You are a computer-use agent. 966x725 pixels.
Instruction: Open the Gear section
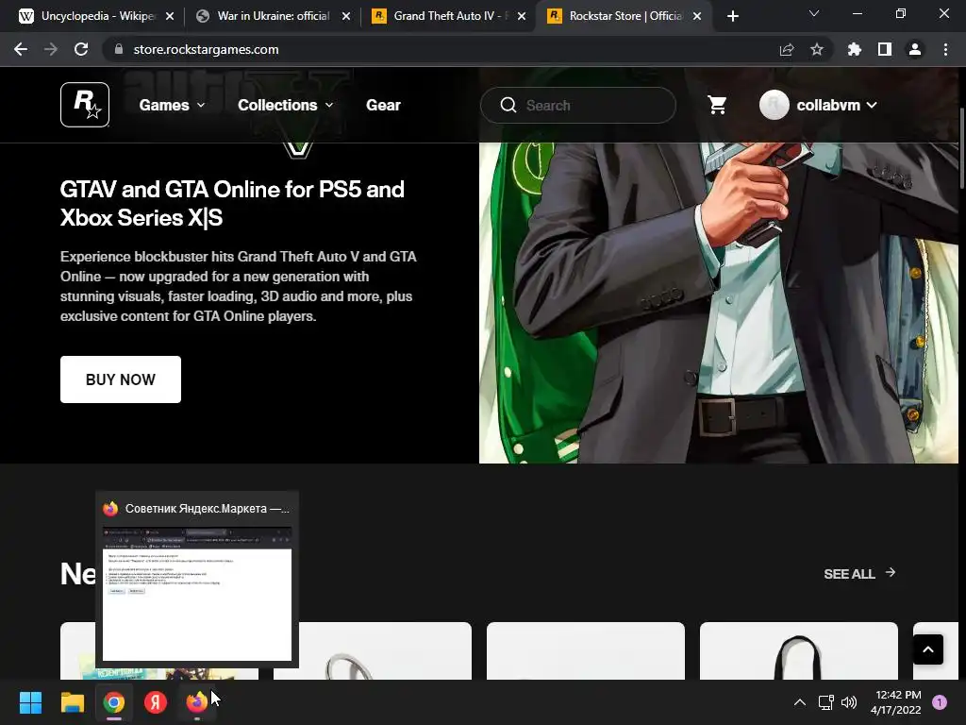(x=383, y=106)
